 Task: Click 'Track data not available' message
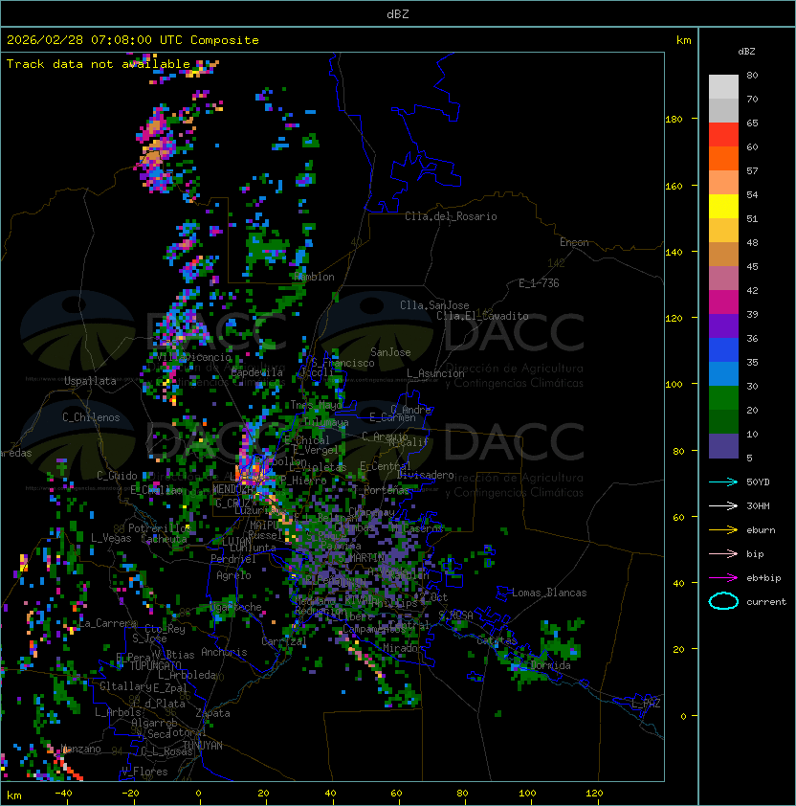coord(99,64)
